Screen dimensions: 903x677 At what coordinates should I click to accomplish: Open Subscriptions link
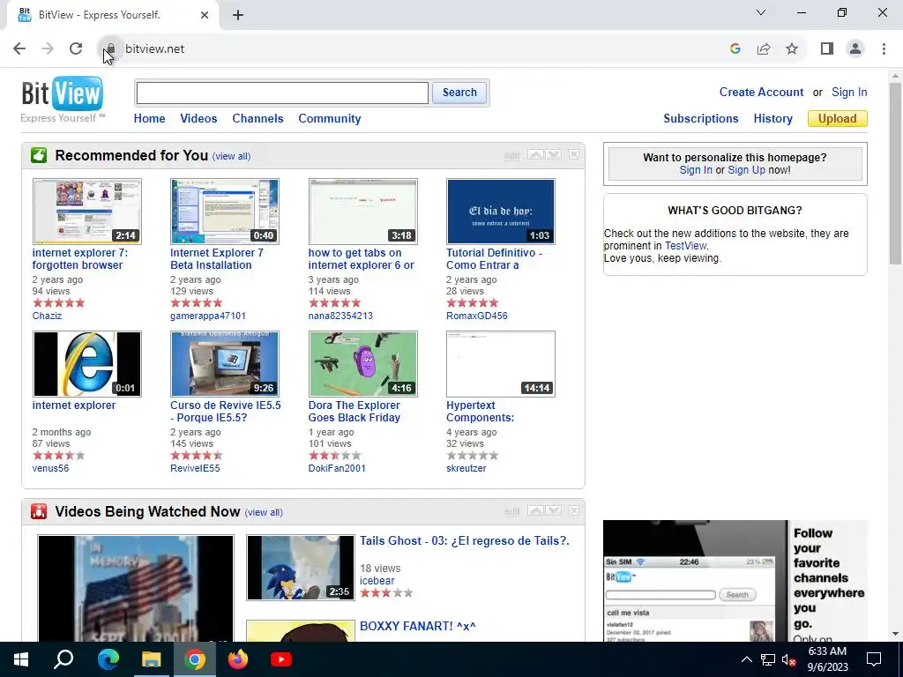[701, 119]
